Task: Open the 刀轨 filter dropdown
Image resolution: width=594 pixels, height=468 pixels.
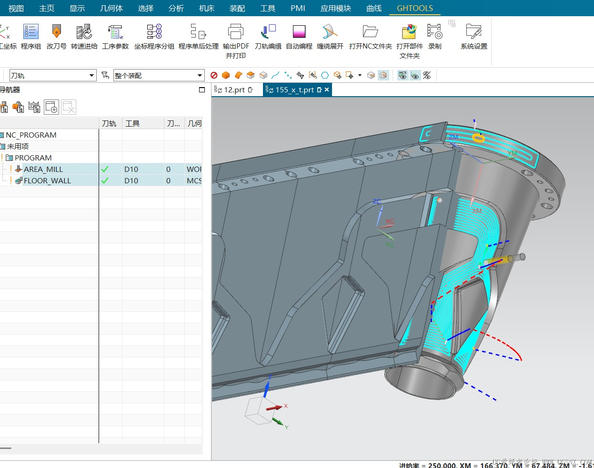Action: (x=91, y=76)
